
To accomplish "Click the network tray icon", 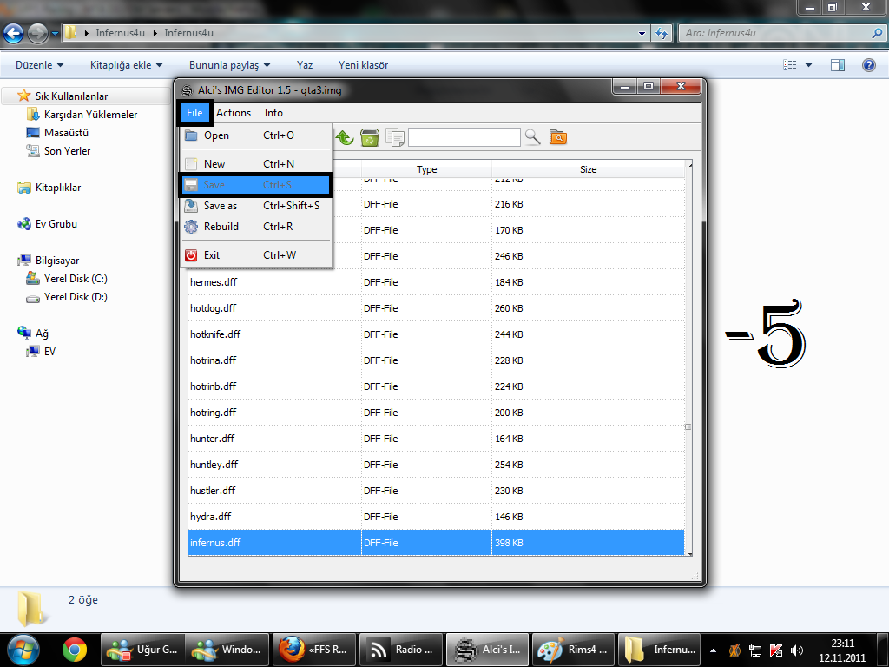I will pyautogui.click(x=755, y=650).
